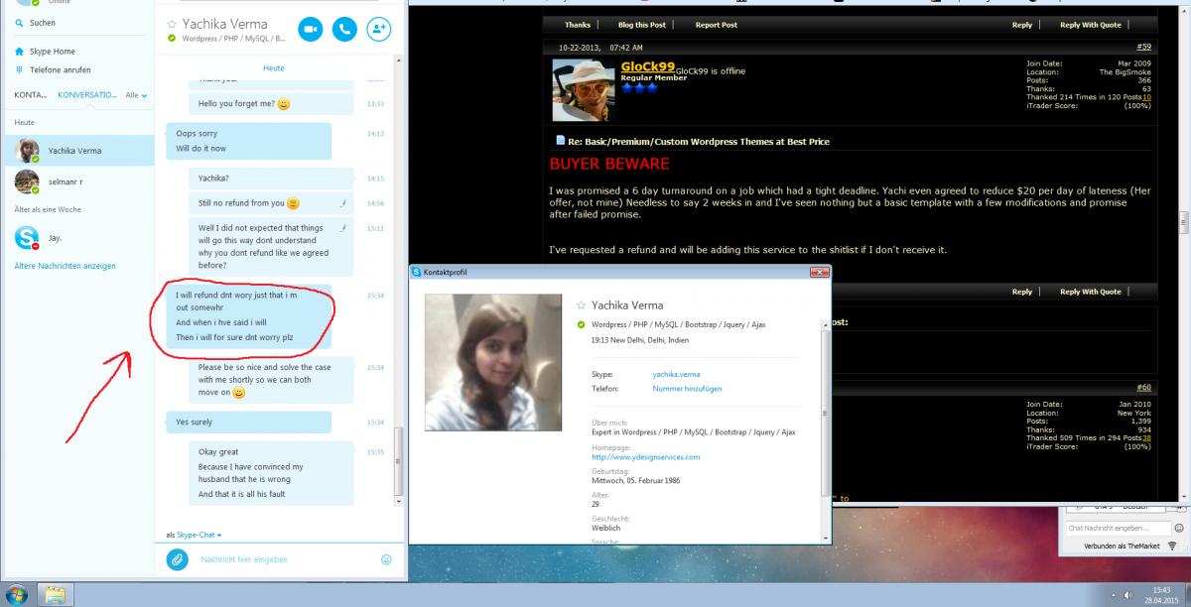The image size is (1191, 607).
Task: Switch to the KONTAKTE tab
Action: pyautogui.click(x=31, y=95)
